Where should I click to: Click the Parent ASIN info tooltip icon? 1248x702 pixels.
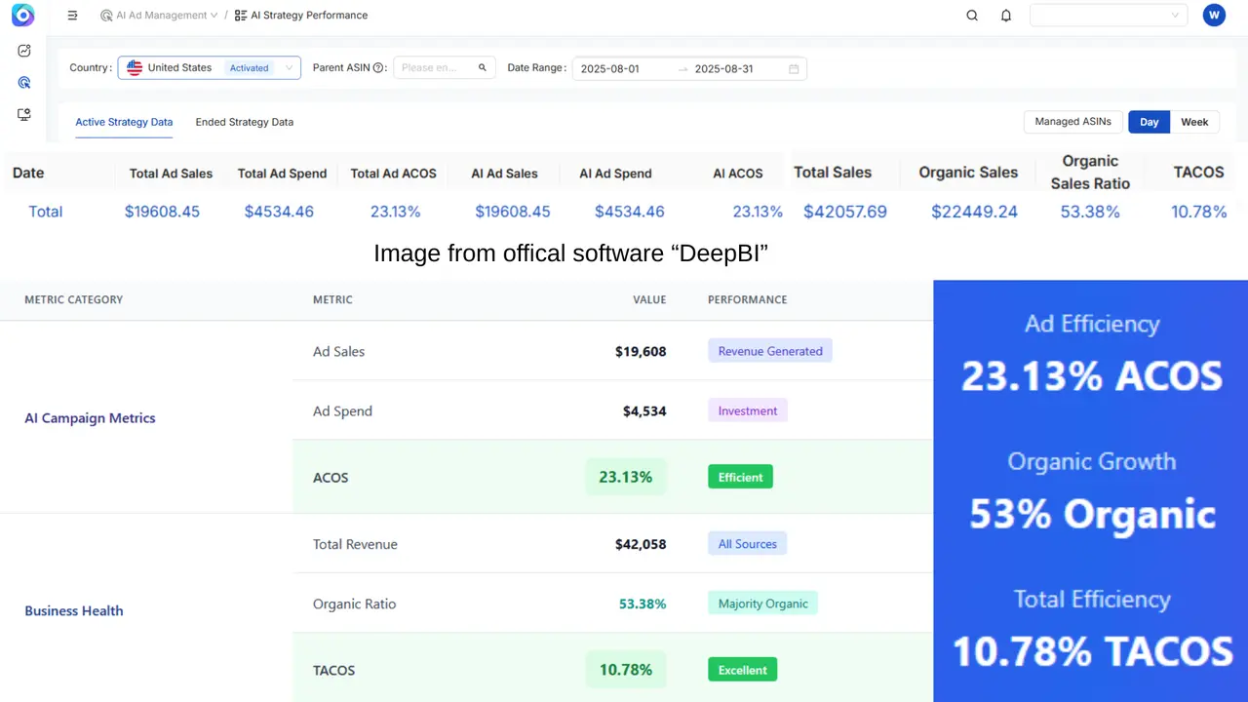[x=378, y=67]
